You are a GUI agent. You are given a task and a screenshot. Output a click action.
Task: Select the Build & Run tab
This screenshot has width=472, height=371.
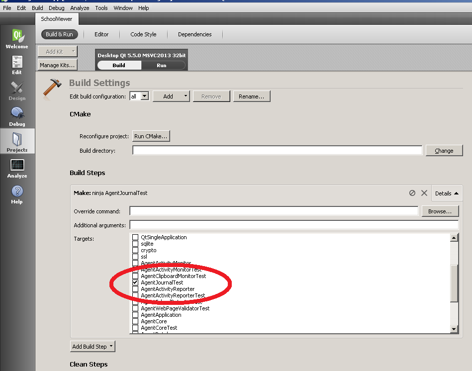click(59, 34)
